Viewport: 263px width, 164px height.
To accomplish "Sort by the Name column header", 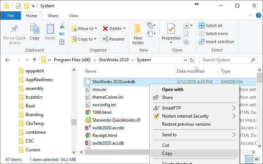I will [x=91, y=71].
